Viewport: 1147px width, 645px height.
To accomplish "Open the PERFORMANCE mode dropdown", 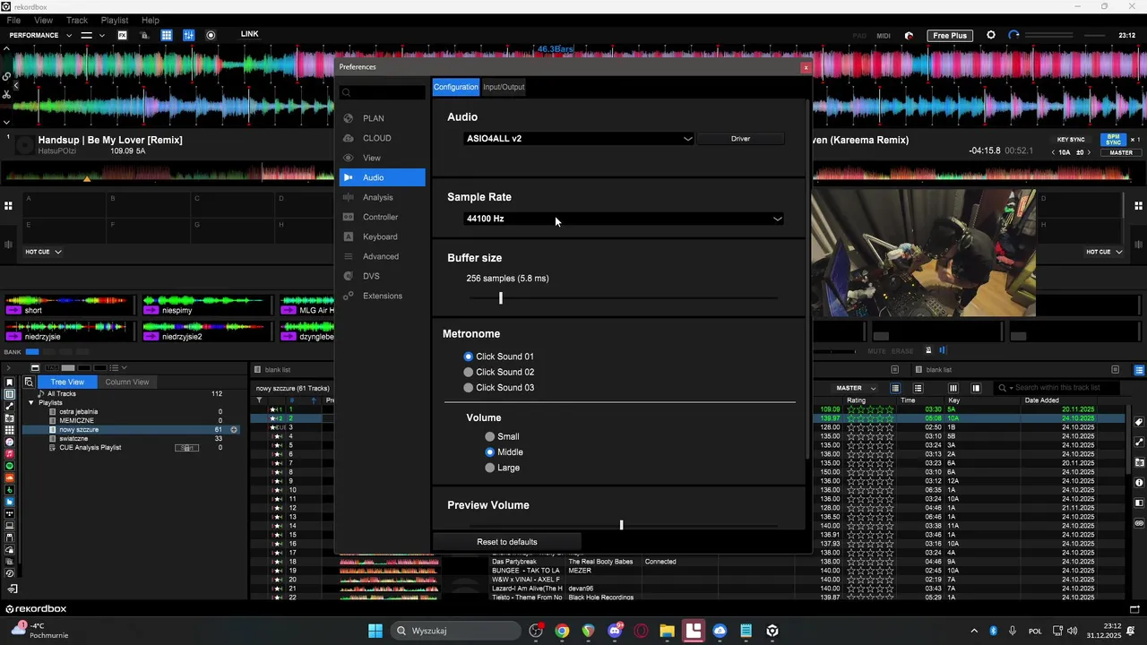I will pos(40,35).
